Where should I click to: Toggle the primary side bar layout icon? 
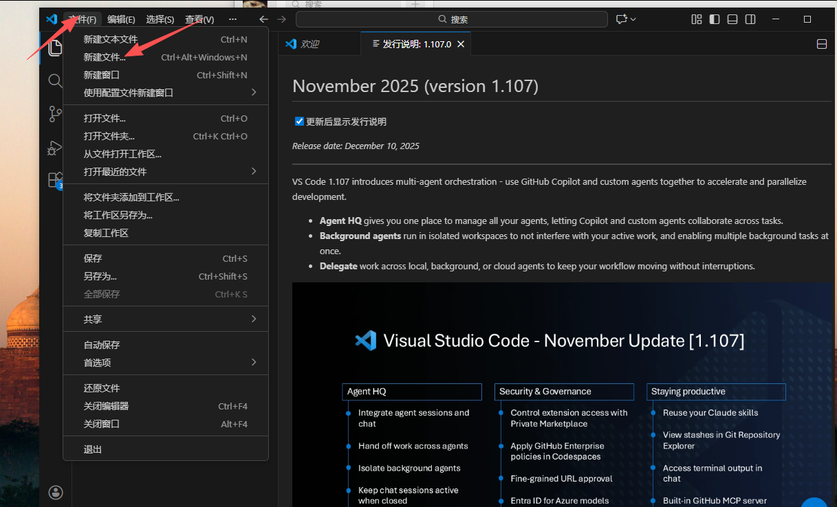coord(715,19)
